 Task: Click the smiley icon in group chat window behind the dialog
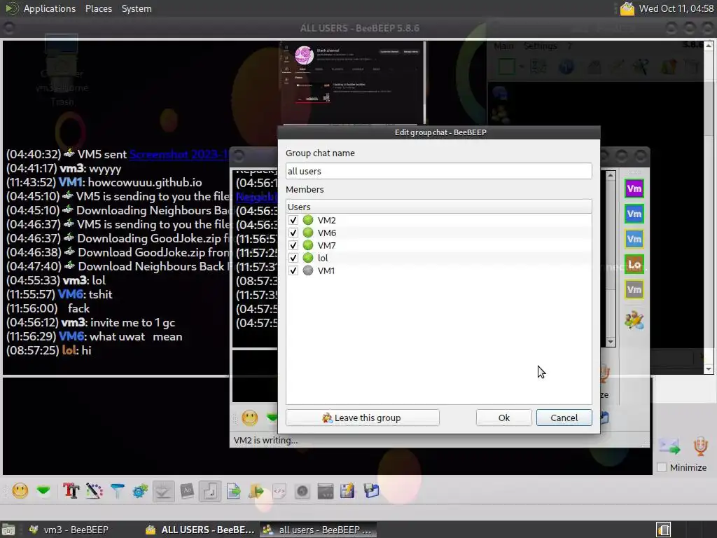click(x=250, y=418)
